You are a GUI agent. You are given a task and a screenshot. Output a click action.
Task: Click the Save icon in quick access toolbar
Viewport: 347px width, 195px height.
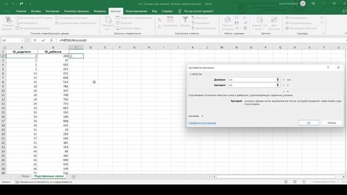pos(6,4)
